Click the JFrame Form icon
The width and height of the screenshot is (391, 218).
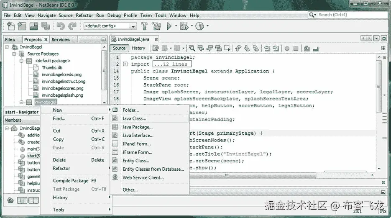pyautogui.click(x=115, y=152)
